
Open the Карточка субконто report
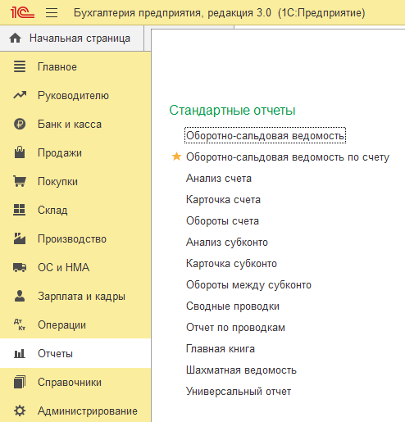pyautogui.click(x=231, y=264)
